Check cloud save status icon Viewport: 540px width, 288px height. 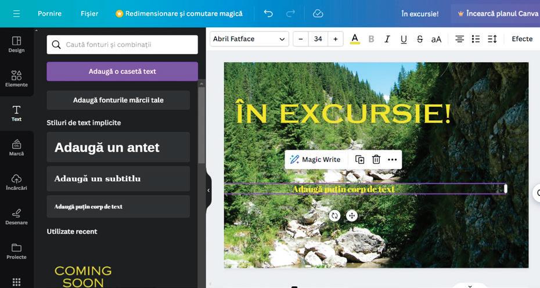pos(318,13)
